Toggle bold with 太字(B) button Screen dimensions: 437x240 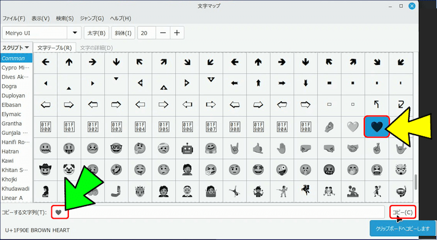pos(95,33)
